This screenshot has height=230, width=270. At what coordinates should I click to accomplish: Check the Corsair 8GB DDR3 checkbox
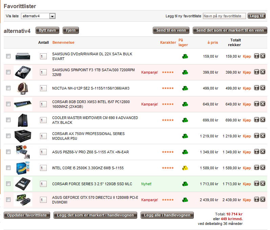point(8,104)
